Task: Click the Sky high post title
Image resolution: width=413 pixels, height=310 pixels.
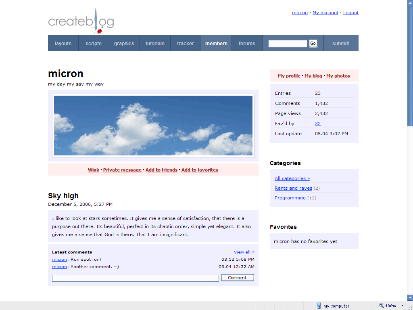Action: pos(63,196)
